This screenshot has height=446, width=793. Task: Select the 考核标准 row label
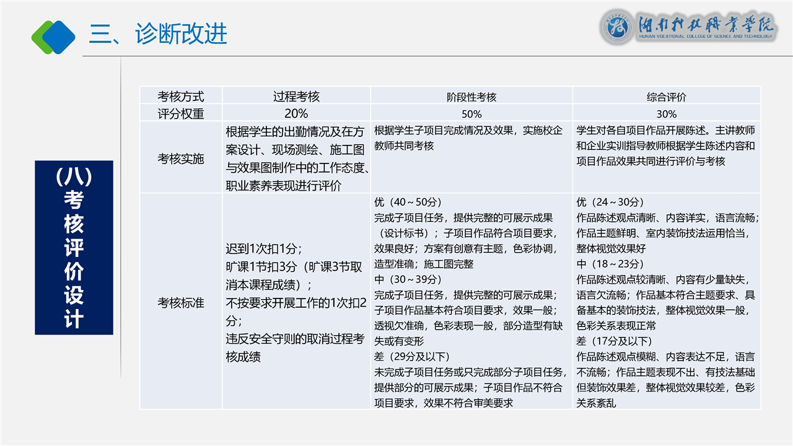coord(181,303)
